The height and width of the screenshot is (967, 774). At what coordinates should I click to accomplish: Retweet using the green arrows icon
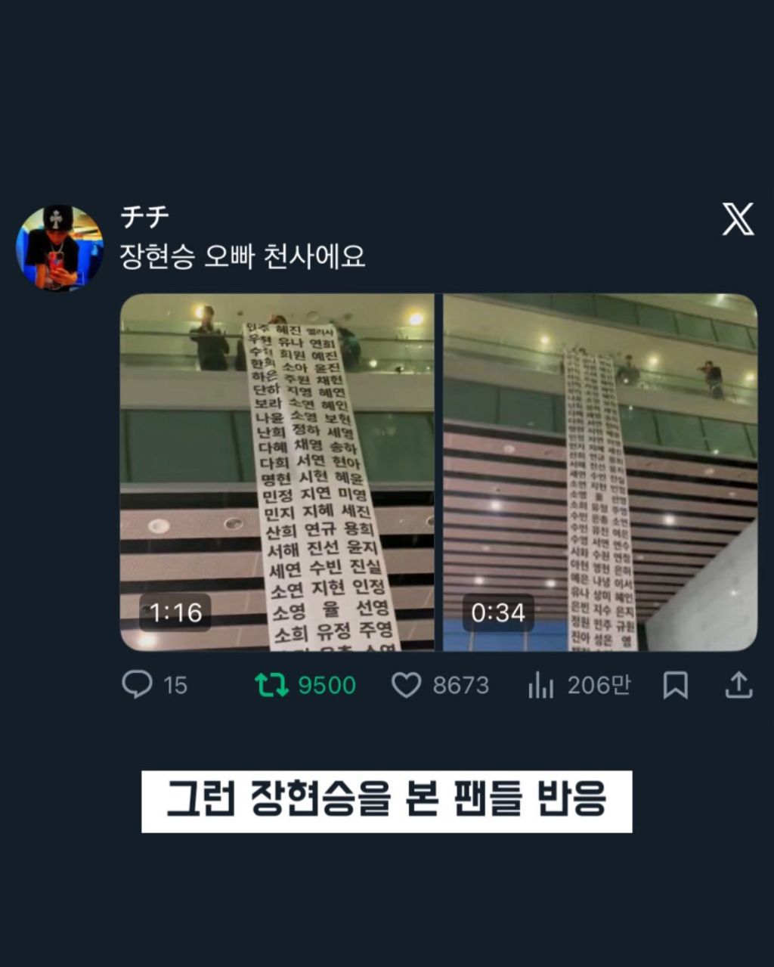271,685
